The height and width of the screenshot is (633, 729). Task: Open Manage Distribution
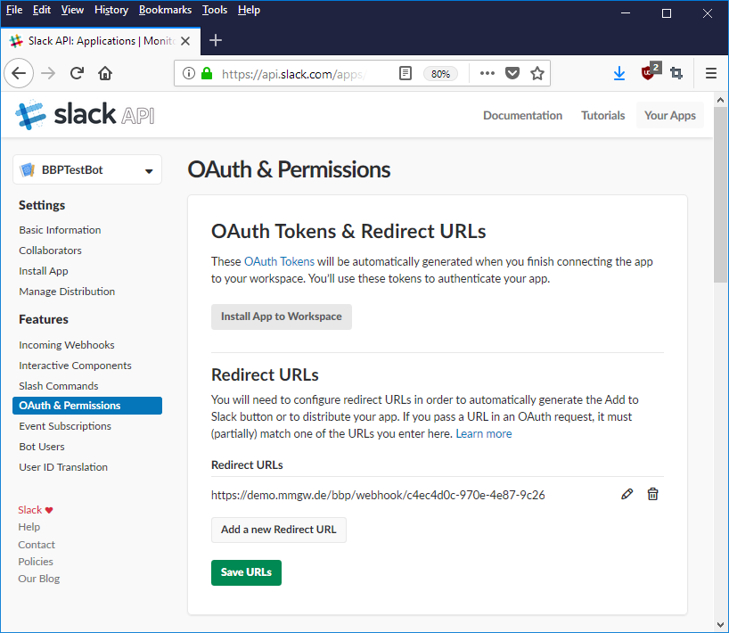click(67, 292)
